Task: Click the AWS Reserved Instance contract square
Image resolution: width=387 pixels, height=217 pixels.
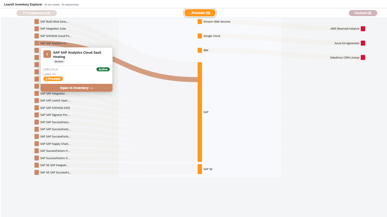Action: (363, 29)
